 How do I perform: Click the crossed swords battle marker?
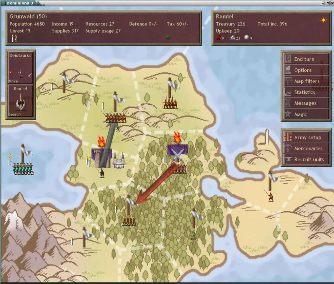[x=177, y=154]
